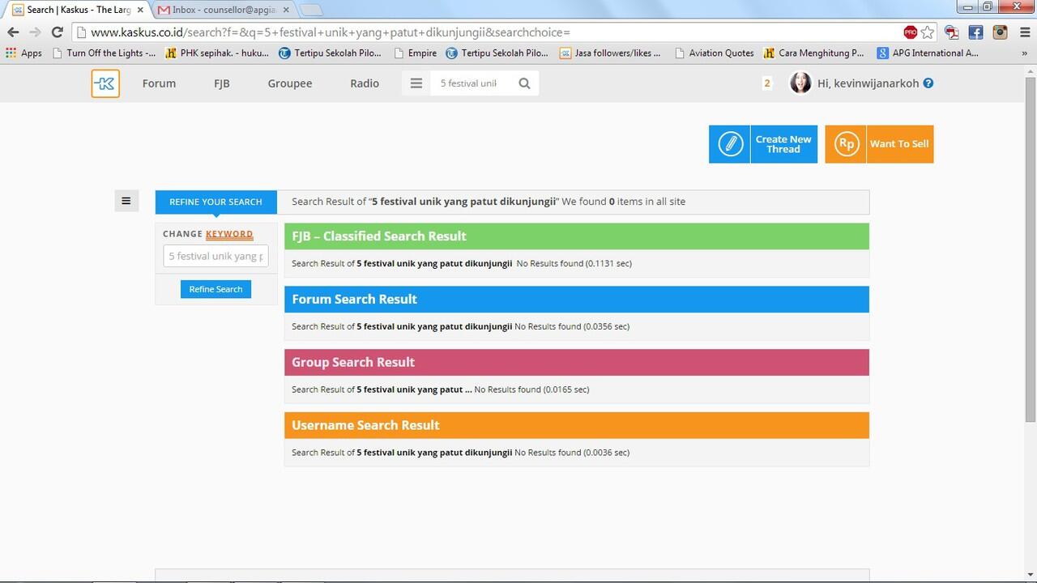Open first Tertipu Sekolah Pilo bookmark after PHK
The width and height of the screenshot is (1037, 583).
click(331, 53)
